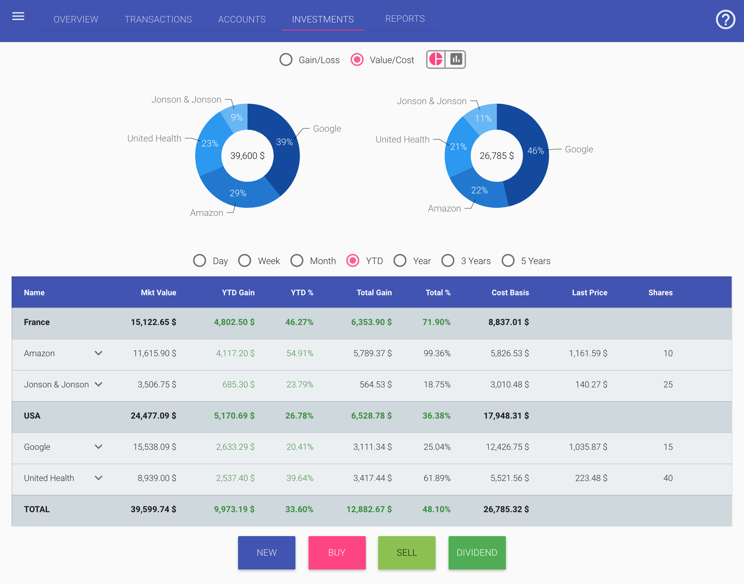Open the hamburger navigation menu
The width and height of the screenshot is (744, 584).
tap(18, 16)
